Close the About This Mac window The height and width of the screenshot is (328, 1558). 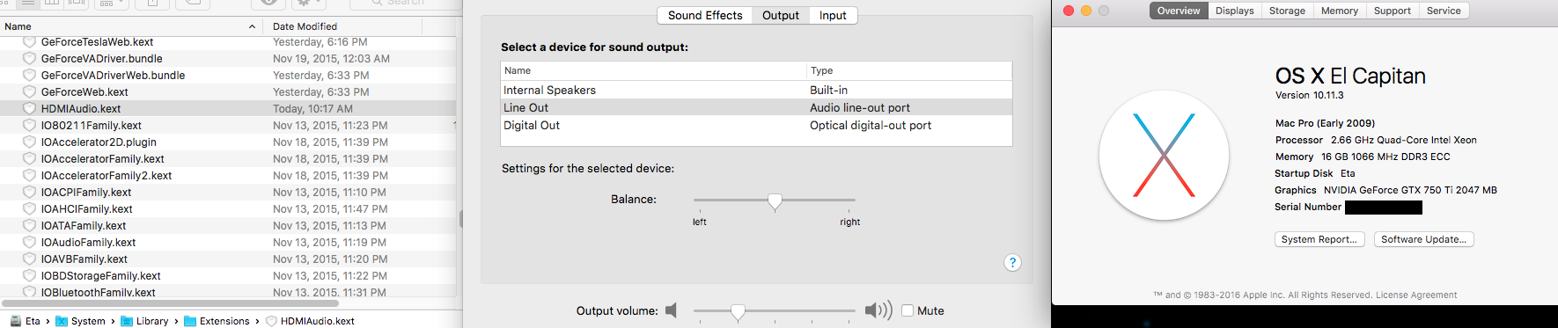click(x=1069, y=11)
